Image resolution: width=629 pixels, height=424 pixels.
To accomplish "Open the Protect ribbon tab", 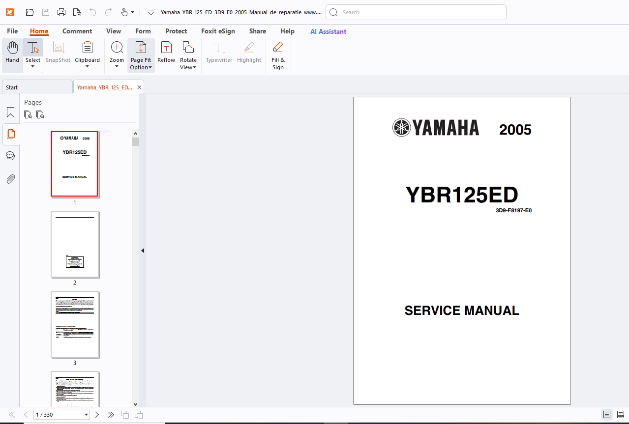I will pyautogui.click(x=176, y=31).
